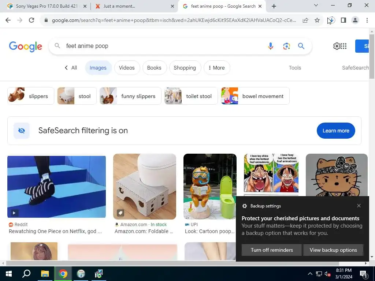Close the Sony Vegas Pro tab
The width and height of the screenshot is (375, 281).
[85, 6]
